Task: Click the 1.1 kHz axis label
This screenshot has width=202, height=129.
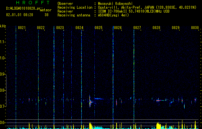Action: pos(2,42)
